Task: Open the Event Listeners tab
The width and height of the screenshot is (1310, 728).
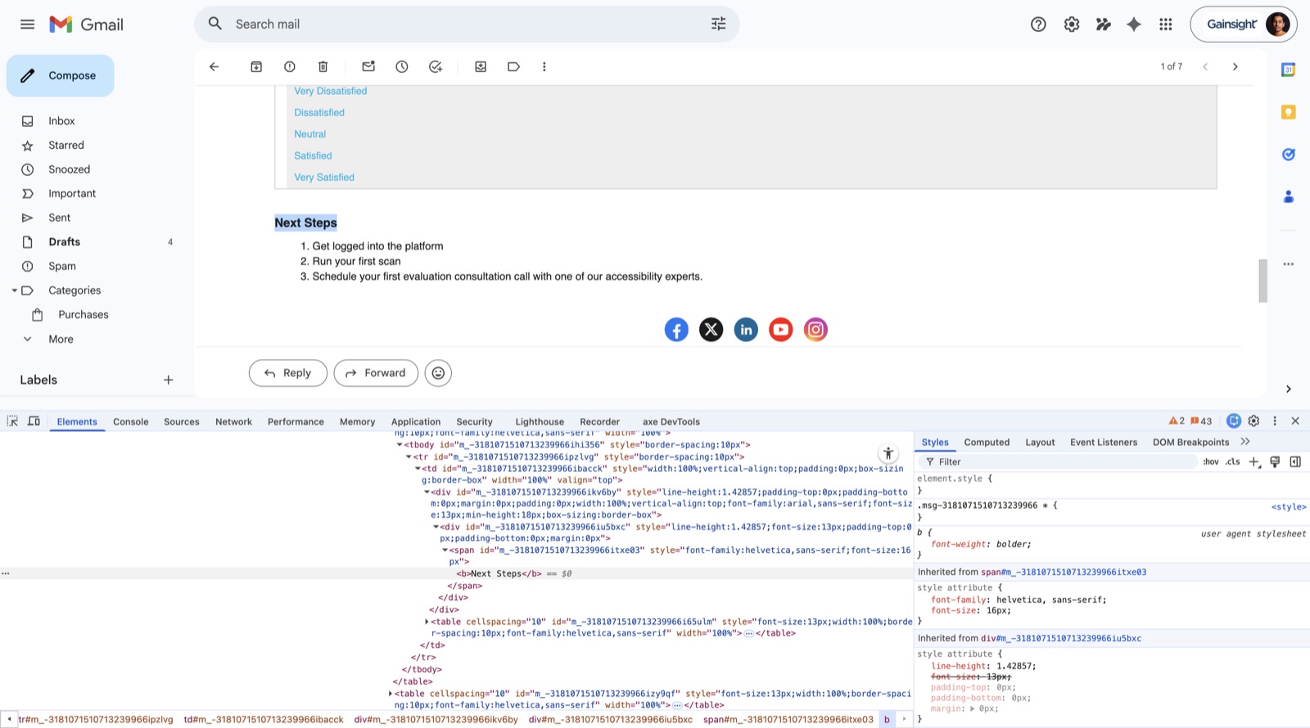Action: coord(1104,443)
